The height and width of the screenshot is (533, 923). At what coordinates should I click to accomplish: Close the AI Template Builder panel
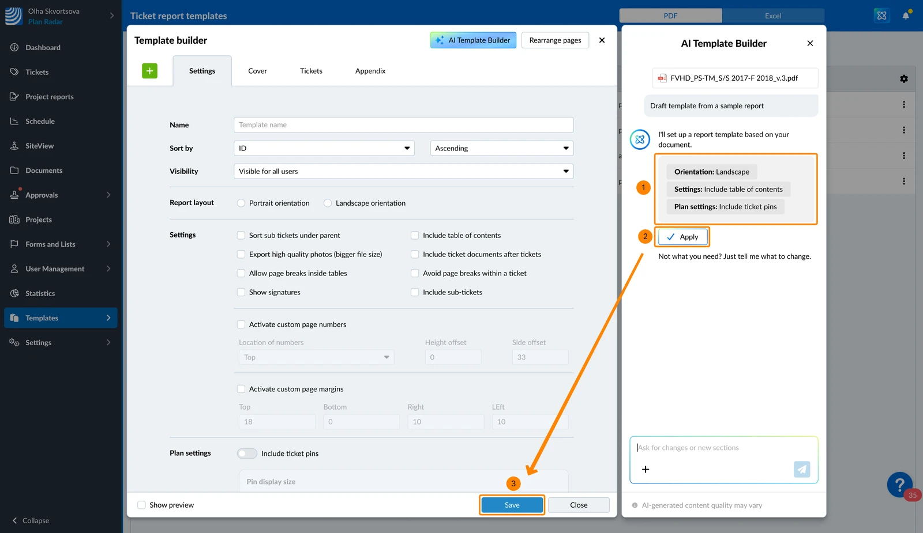pos(810,43)
